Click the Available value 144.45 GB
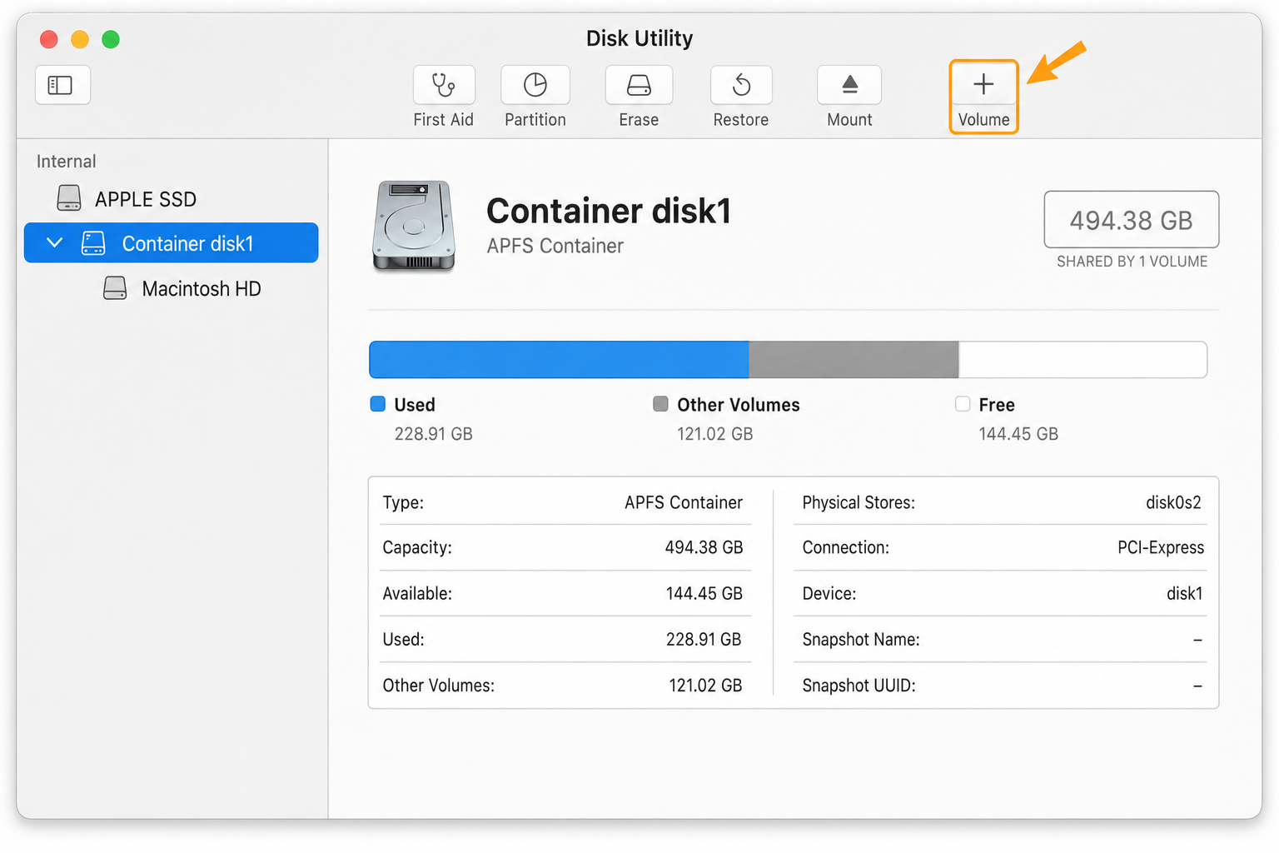Viewport: 1279px width, 853px height. pos(704,594)
